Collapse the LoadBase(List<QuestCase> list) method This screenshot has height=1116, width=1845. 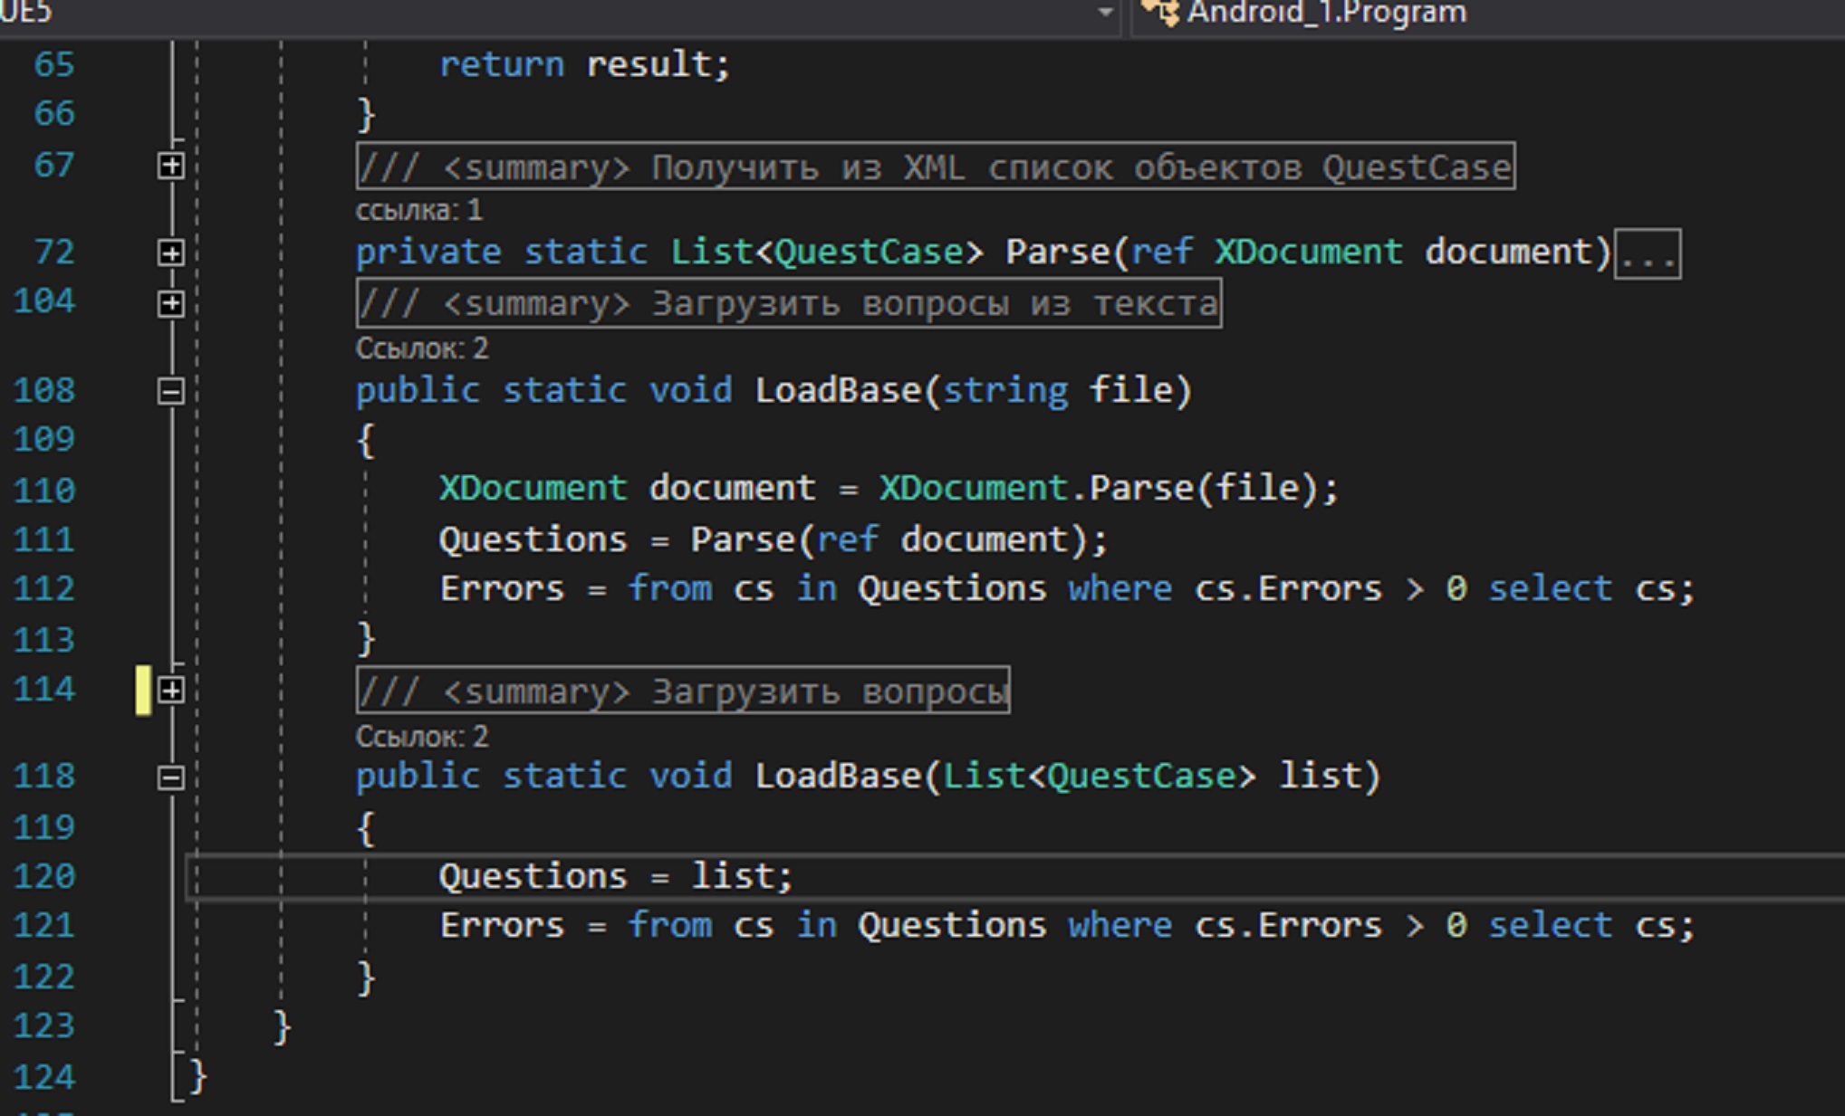[170, 777]
